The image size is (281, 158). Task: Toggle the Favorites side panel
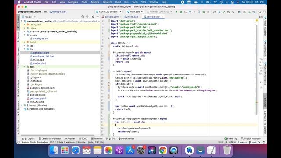[x=18, y=127]
